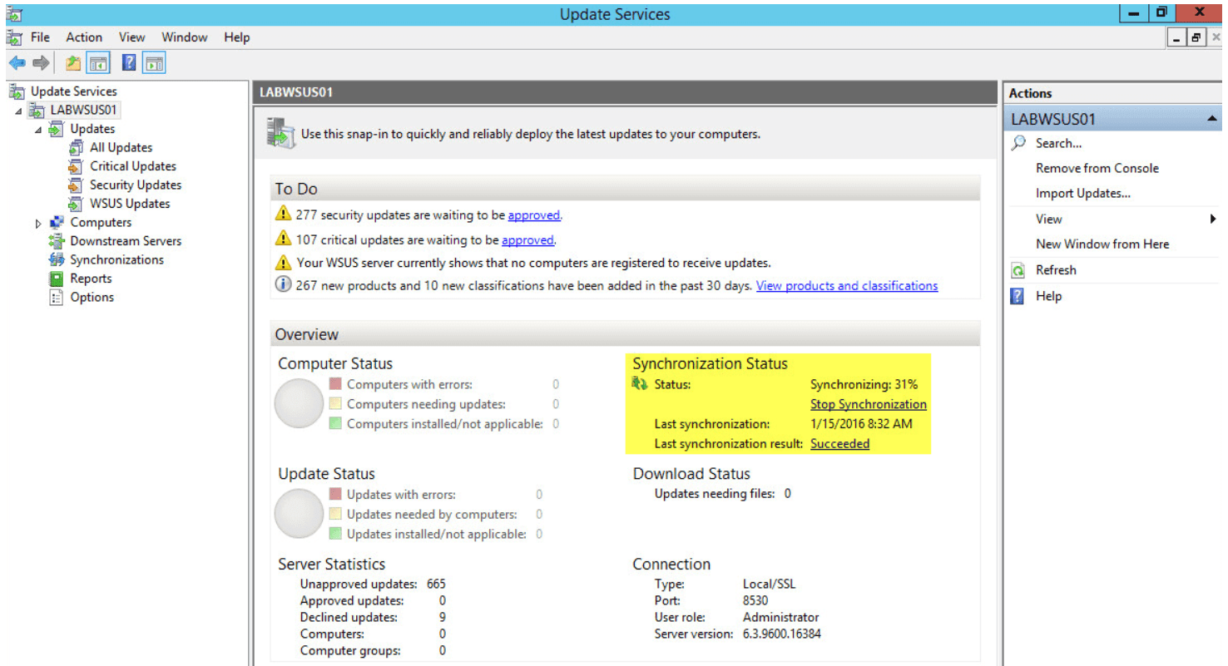Click the Update Status pie chart

point(299,513)
